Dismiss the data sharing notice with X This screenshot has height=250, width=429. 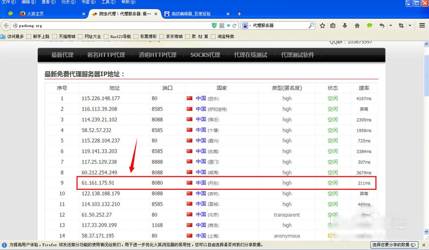point(424,245)
